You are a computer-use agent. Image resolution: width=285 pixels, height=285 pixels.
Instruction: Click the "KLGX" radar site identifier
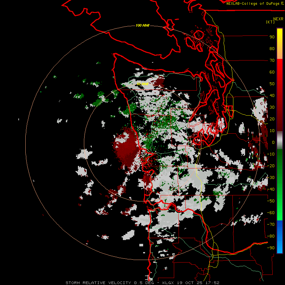tap(168, 283)
